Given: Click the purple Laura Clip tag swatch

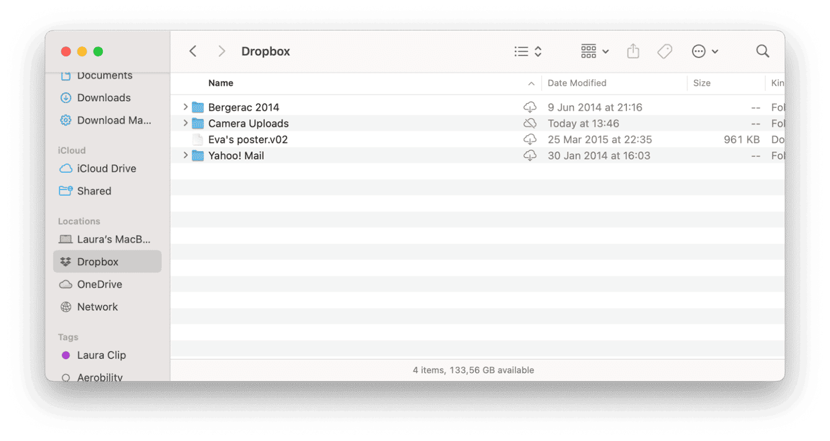Looking at the screenshot, I should click(65, 355).
